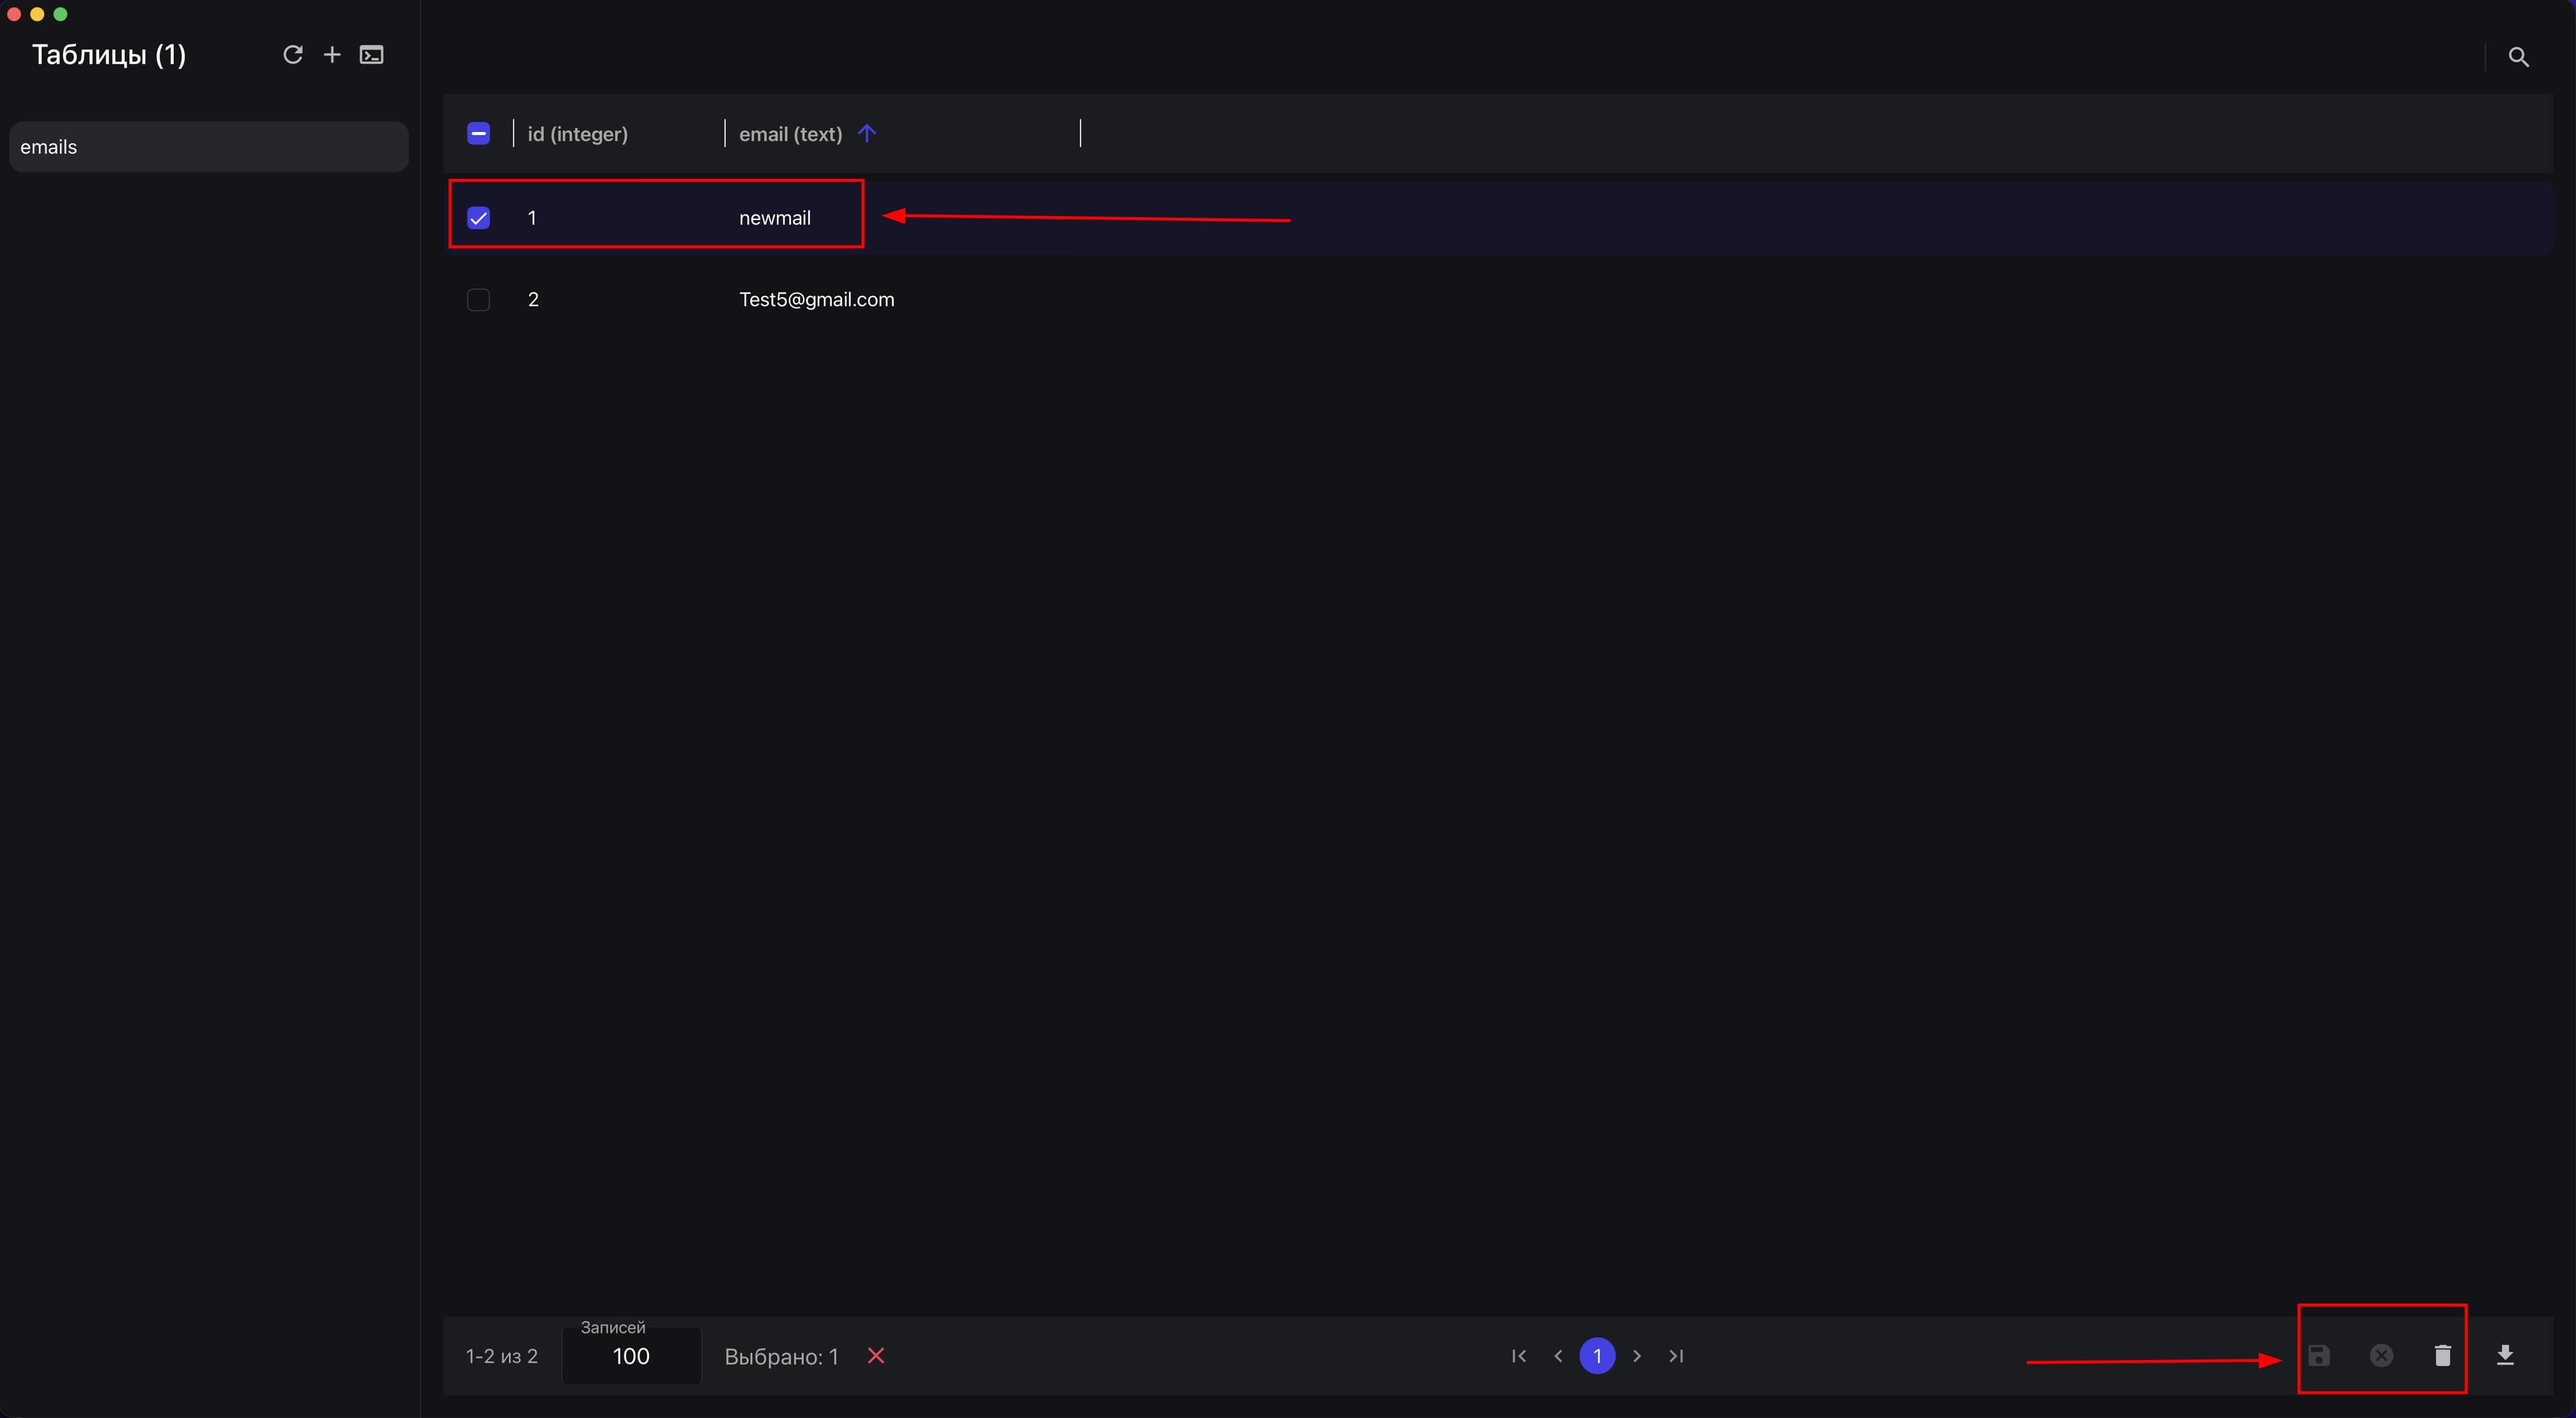Jump to the first page
Screen dimensions: 2576x1418
pos(1519,1356)
